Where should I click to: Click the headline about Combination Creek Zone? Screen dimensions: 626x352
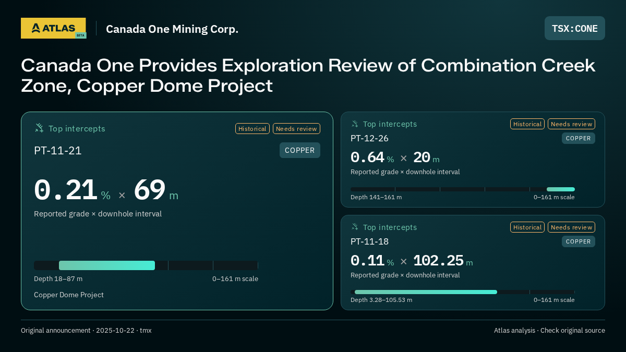(x=308, y=76)
